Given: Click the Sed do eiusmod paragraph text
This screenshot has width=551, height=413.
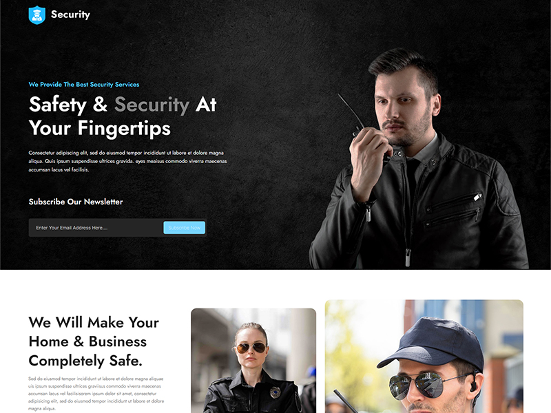Looking at the screenshot, I should point(96,393).
